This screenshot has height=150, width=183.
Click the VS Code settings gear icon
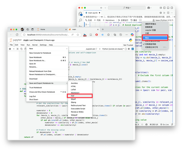(161, 13)
